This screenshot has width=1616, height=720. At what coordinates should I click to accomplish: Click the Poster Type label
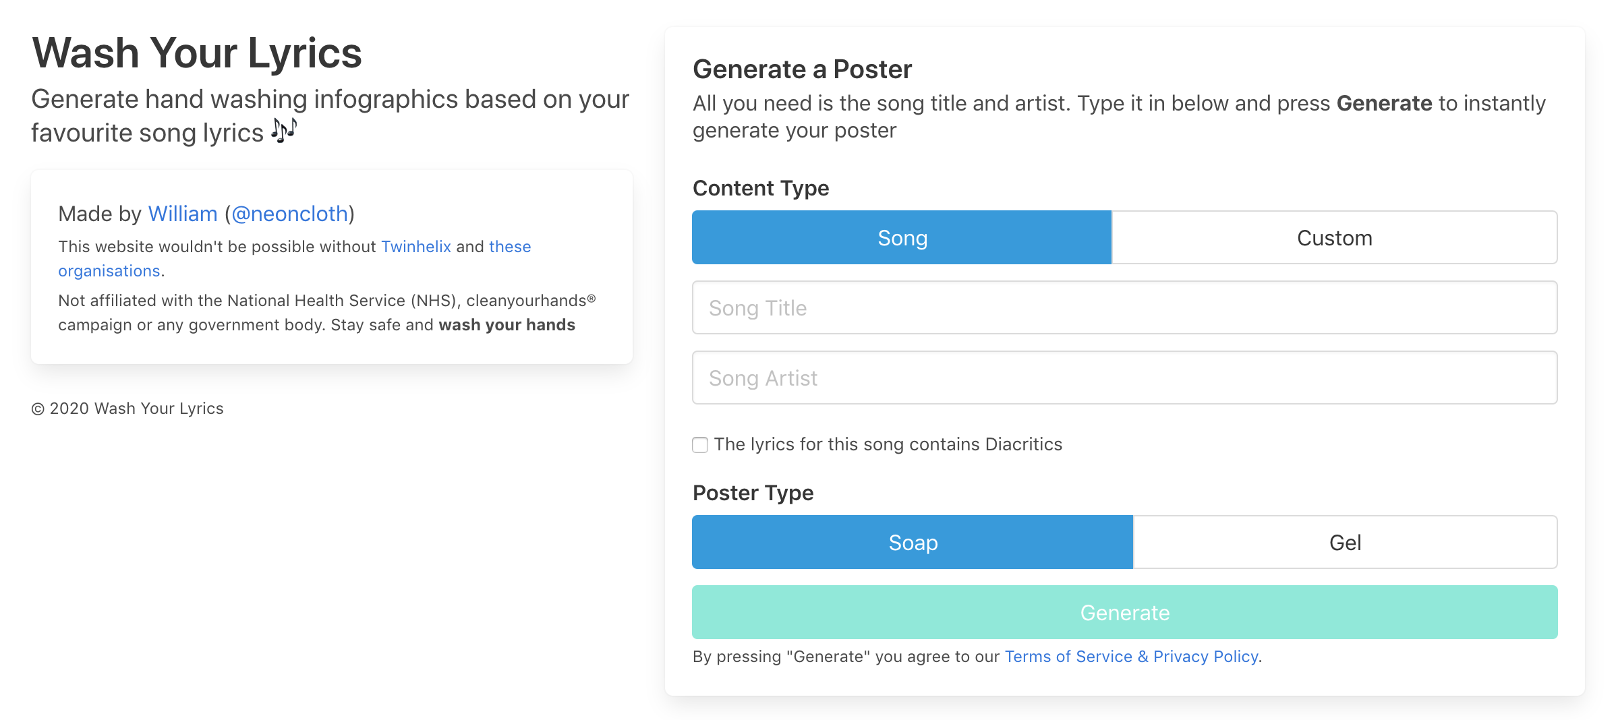pos(753,493)
